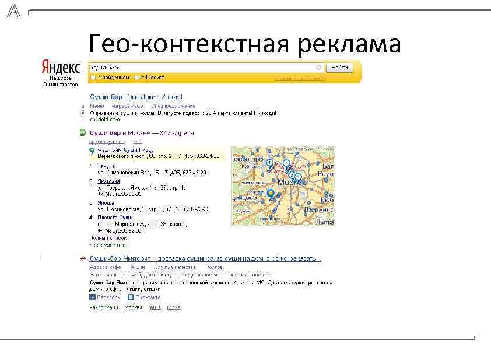The height and width of the screenshot is (347, 491).
Task: Click the A logo in the slide corner
Action: pos(13,11)
